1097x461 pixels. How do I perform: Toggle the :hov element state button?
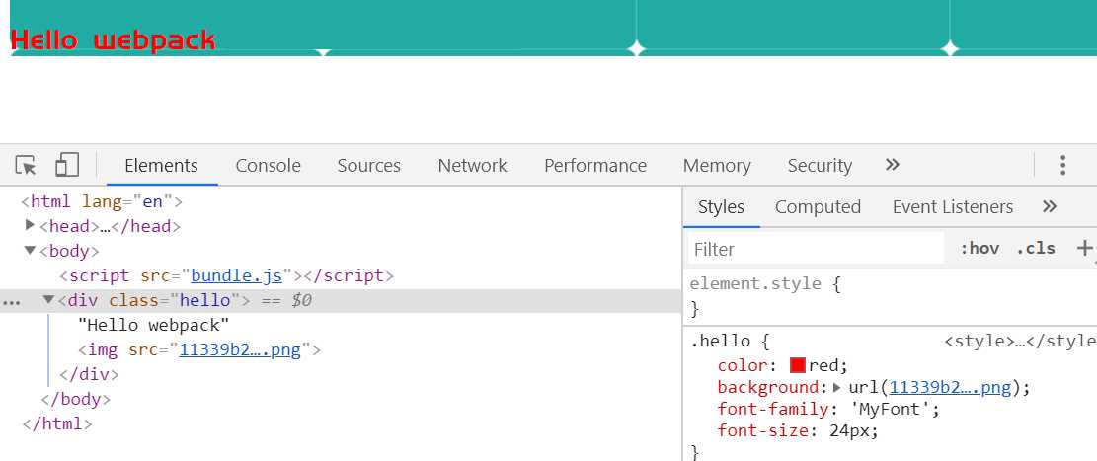point(979,249)
